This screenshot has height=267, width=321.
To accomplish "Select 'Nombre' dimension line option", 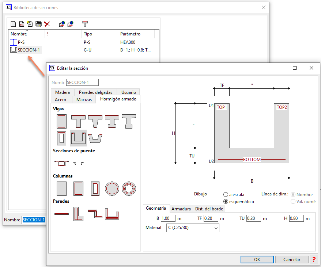I will [x=293, y=195].
